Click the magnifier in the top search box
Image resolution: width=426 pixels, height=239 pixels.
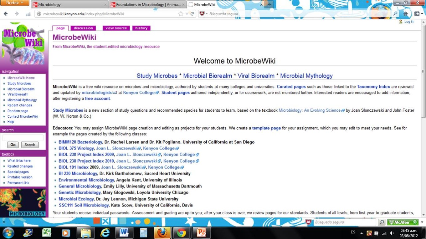pos(395,14)
